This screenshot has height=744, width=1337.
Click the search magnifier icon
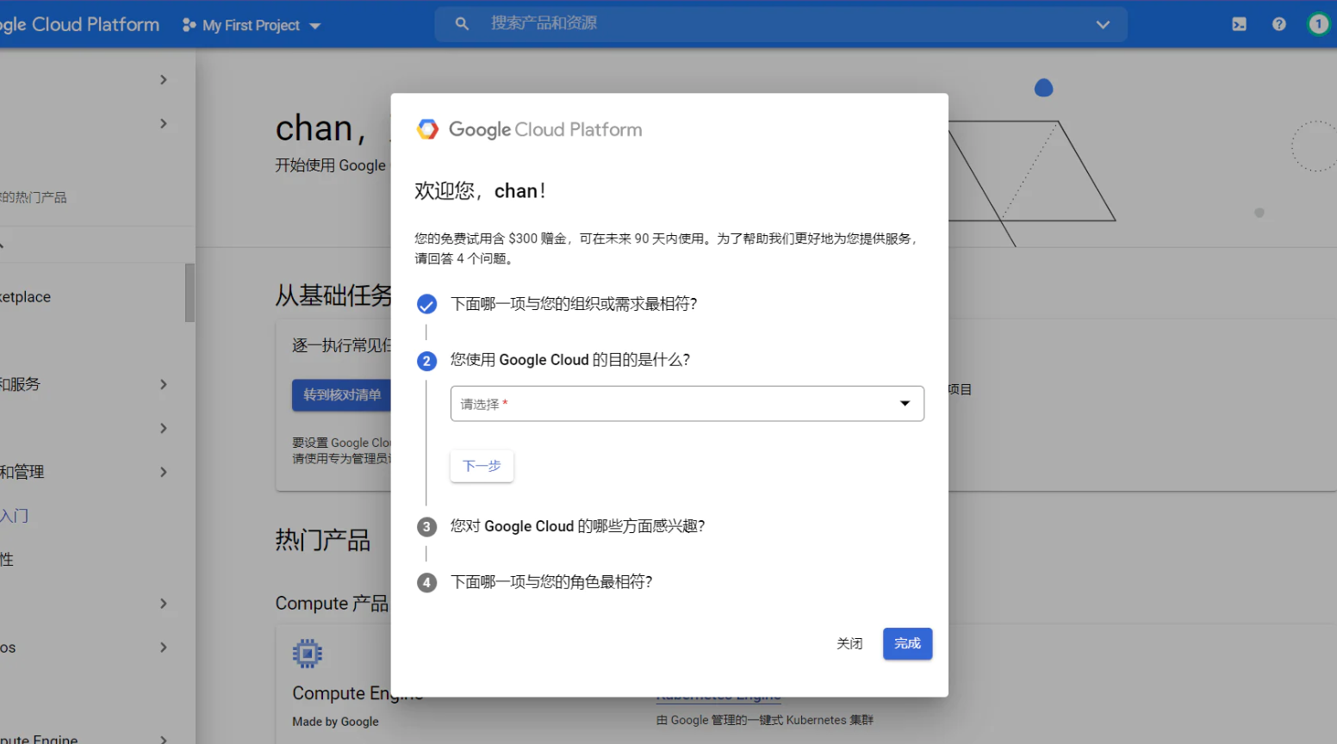point(462,24)
